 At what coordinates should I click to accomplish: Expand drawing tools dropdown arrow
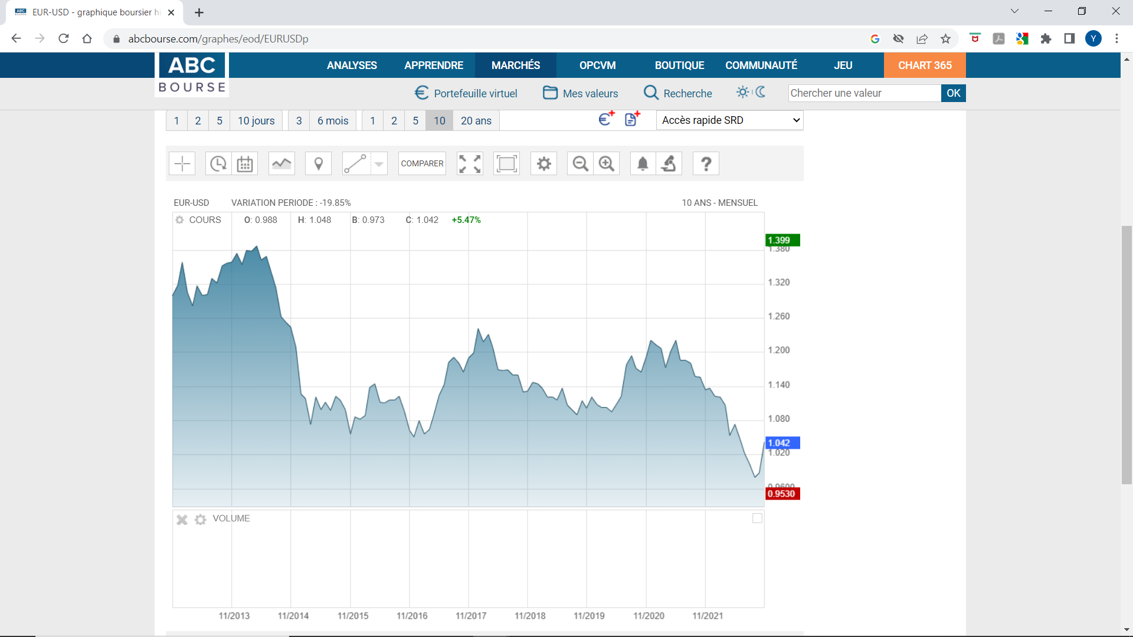[379, 164]
